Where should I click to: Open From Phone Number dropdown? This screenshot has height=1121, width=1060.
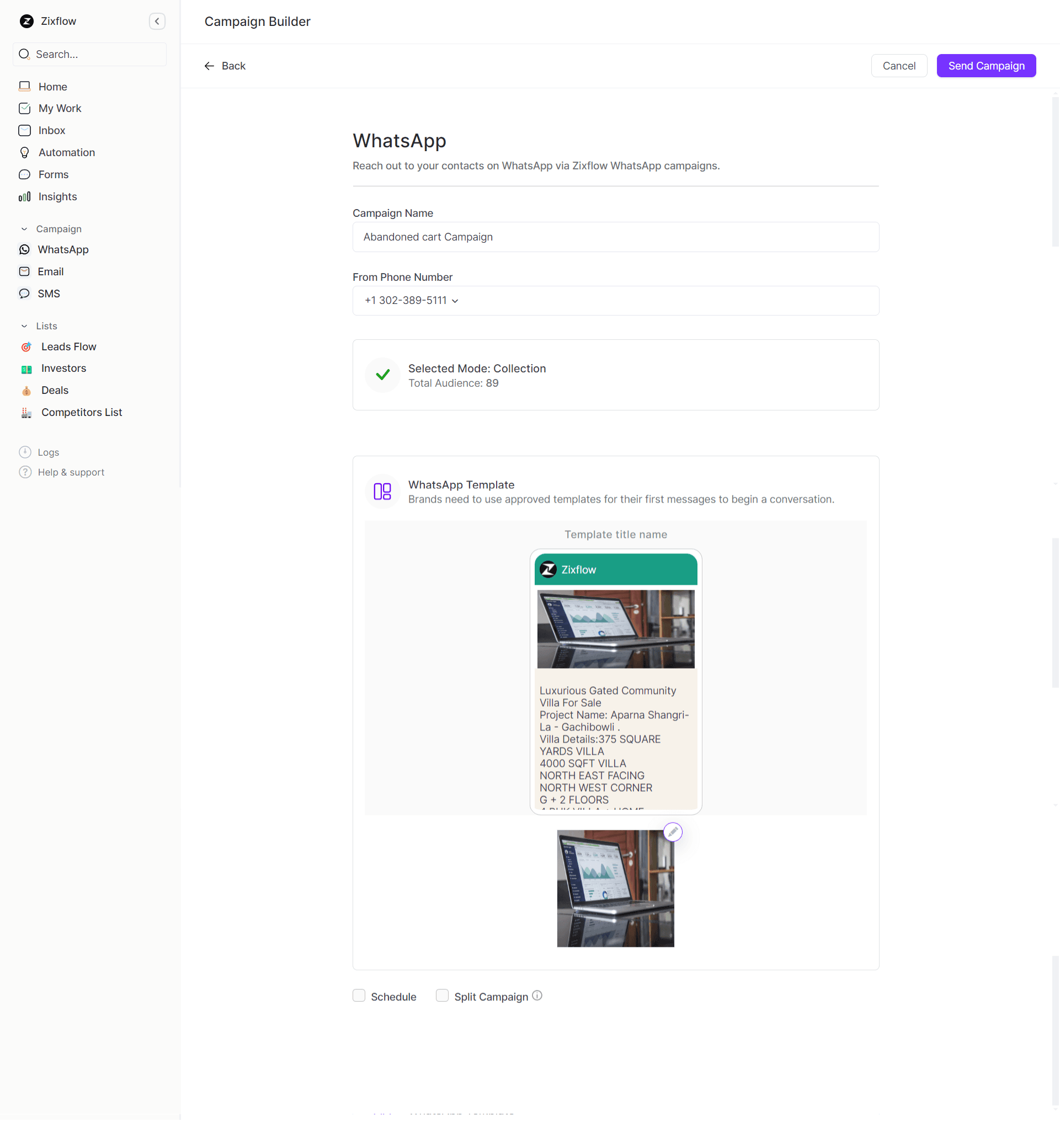click(x=411, y=301)
